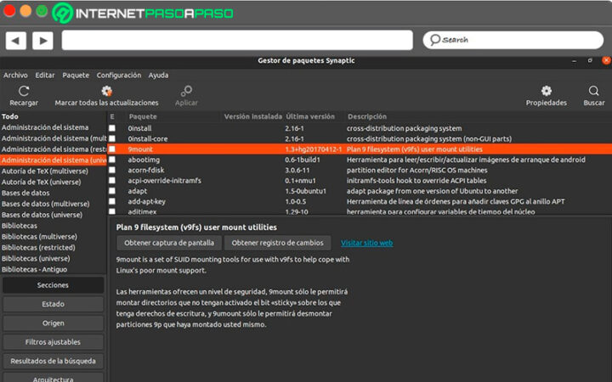
Task: Toggle checkbox for 0install package
Action: (112, 128)
